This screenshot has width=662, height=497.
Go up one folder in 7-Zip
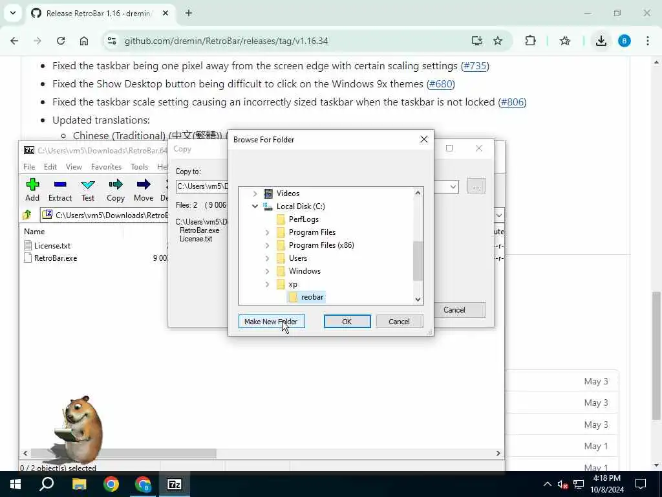coord(27,215)
